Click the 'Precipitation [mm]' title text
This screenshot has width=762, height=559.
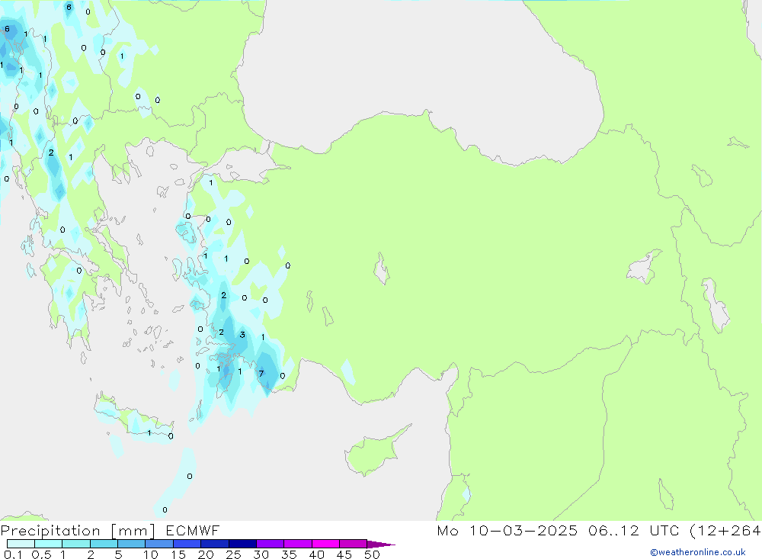[78, 531]
